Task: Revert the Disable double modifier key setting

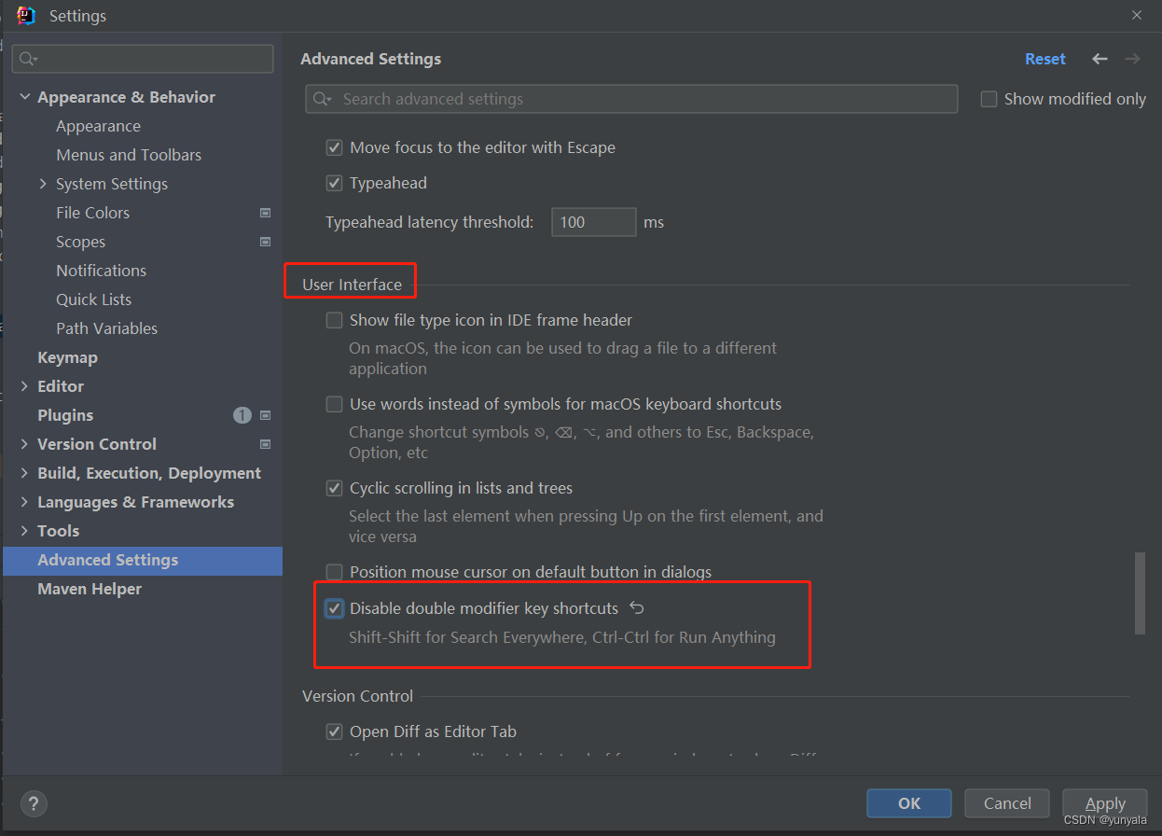Action: tap(637, 608)
